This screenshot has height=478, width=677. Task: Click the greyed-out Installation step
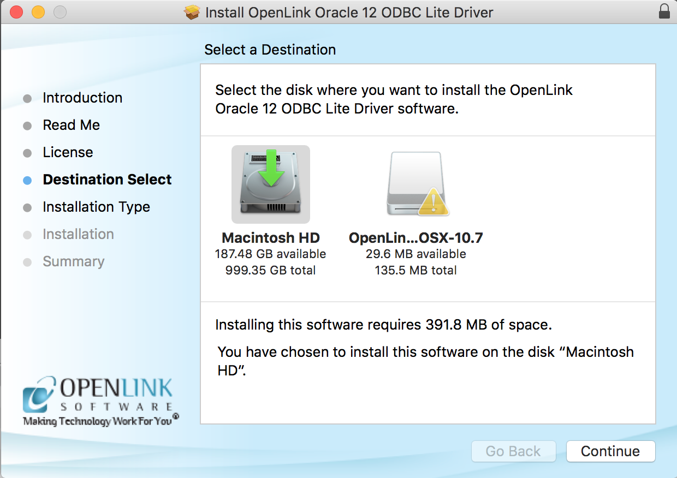[78, 234]
